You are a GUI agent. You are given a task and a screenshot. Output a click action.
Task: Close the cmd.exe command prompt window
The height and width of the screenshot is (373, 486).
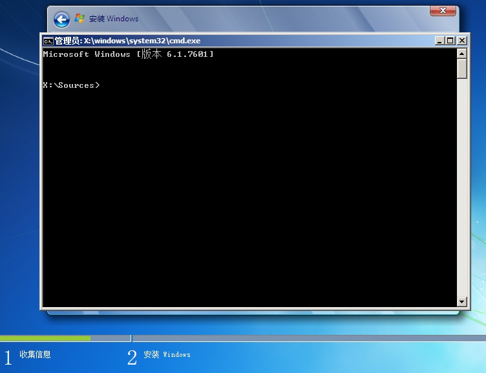[x=461, y=41]
